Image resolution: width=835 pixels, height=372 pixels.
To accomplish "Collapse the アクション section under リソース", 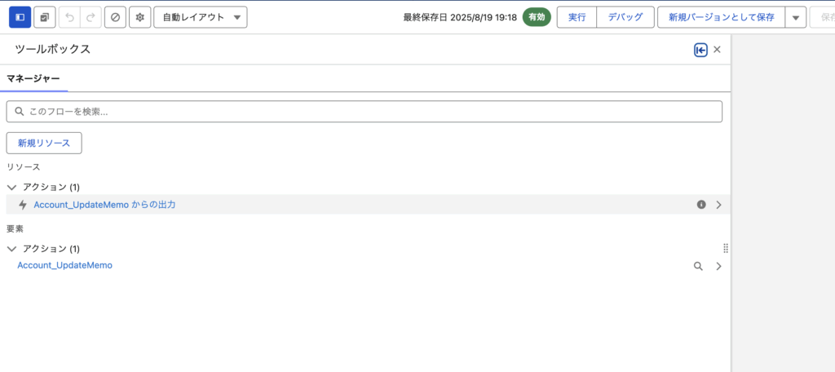I will point(11,187).
